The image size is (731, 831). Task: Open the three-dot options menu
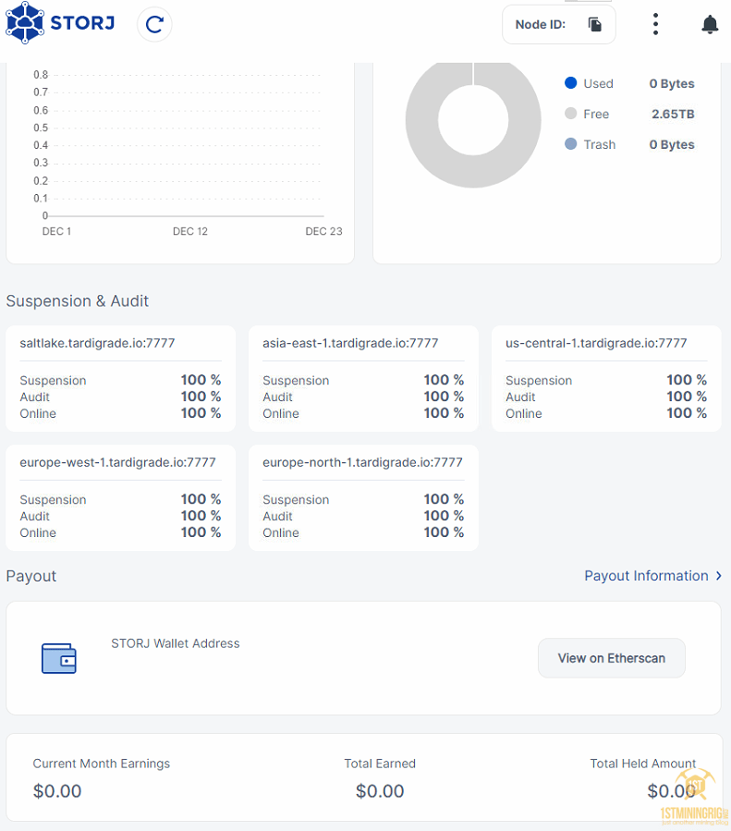(x=655, y=24)
